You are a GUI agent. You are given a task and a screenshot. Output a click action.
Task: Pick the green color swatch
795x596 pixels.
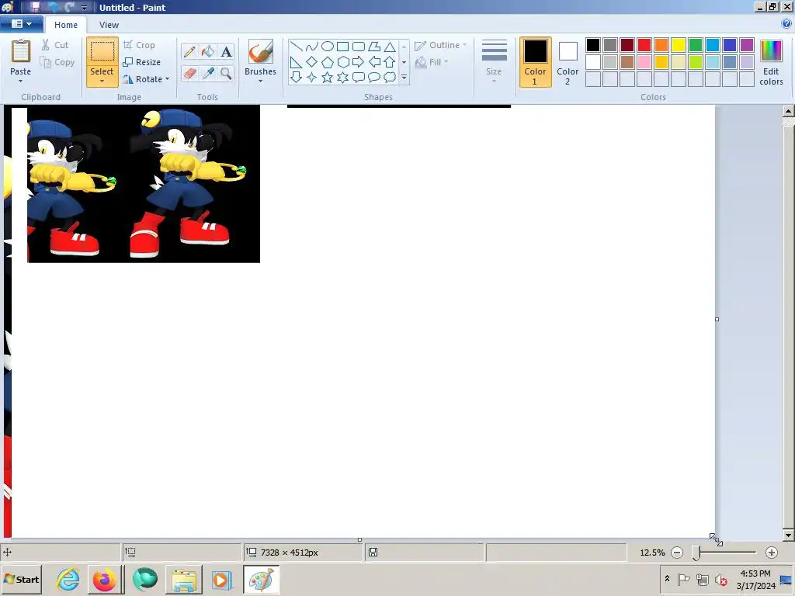tap(695, 45)
